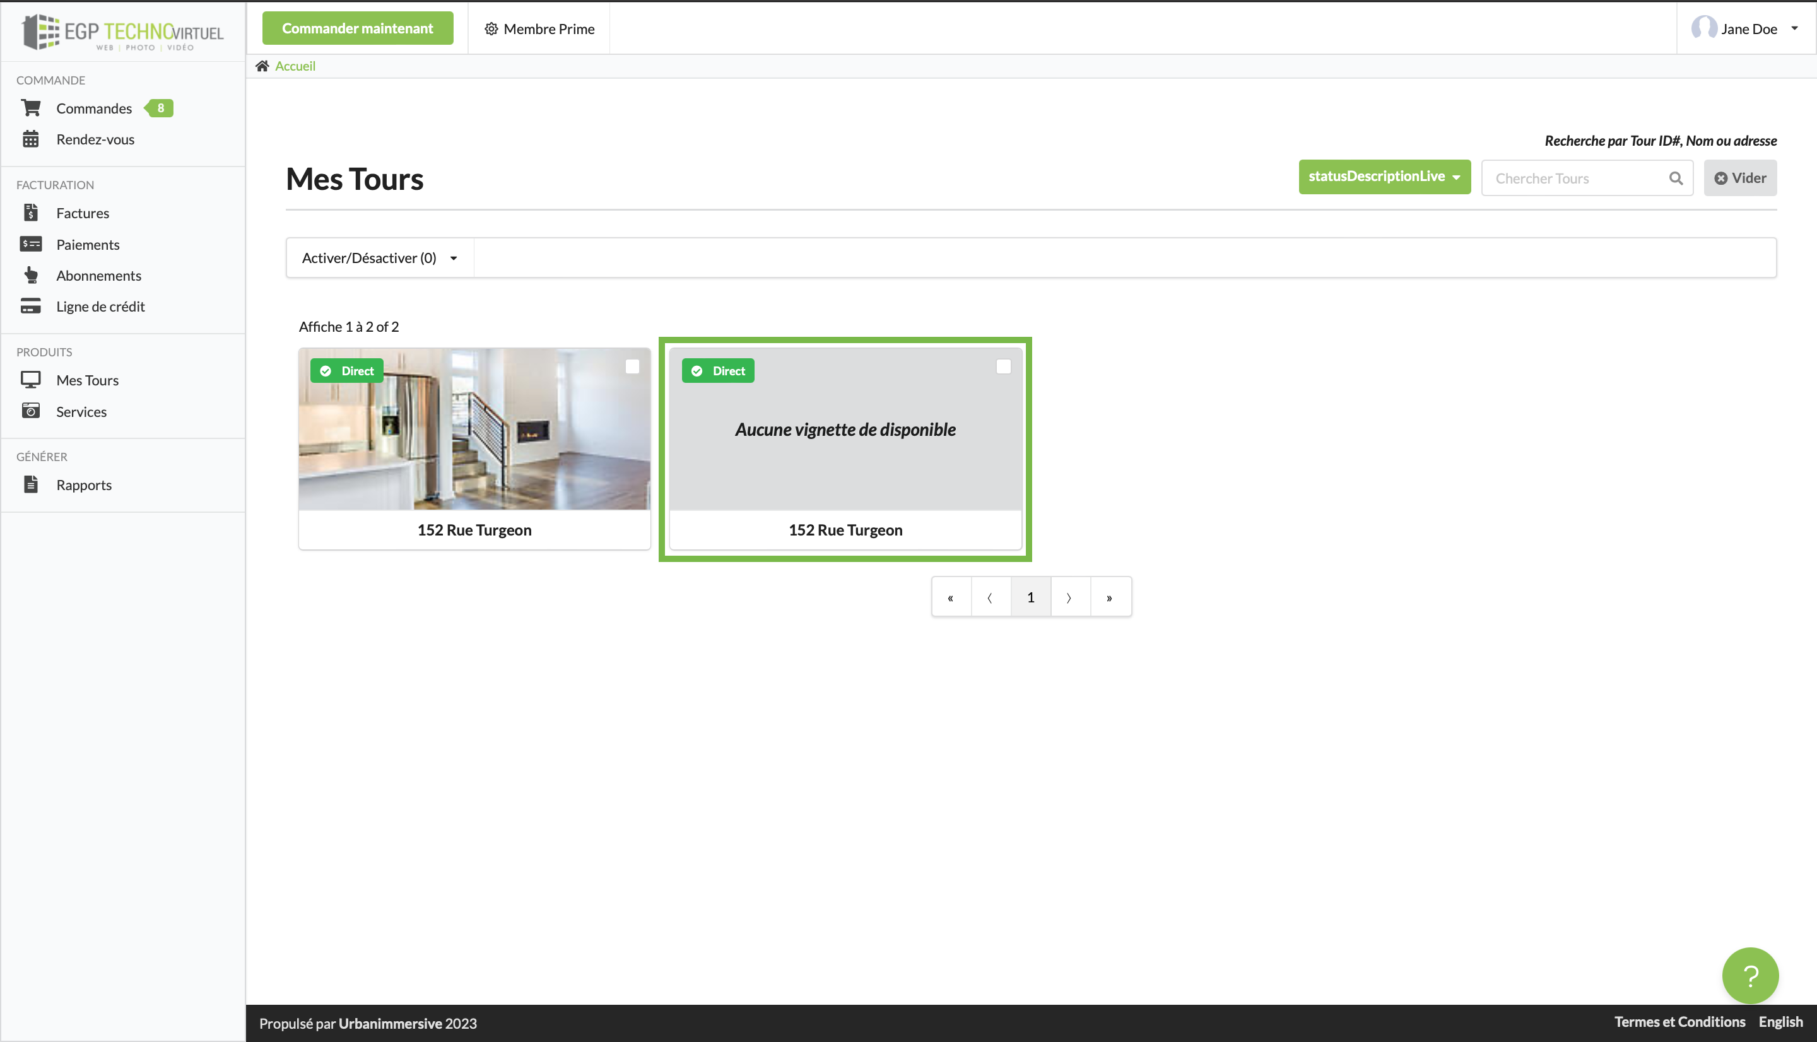Check the first 152 Rue Turgeon tour checkbox
Image resolution: width=1817 pixels, height=1042 pixels.
(632, 366)
